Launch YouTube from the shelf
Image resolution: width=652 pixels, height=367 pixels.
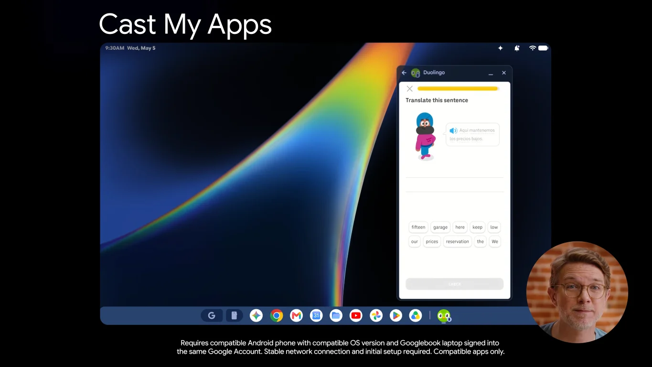(356, 315)
